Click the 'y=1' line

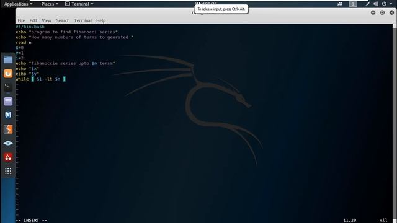pos(19,53)
